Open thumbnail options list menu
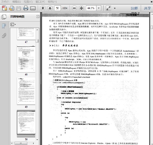The image size is (153, 145). tap(13, 25)
